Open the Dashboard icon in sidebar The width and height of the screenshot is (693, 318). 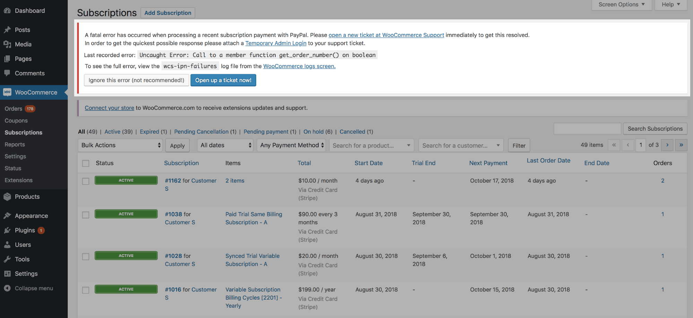pos(7,11)
